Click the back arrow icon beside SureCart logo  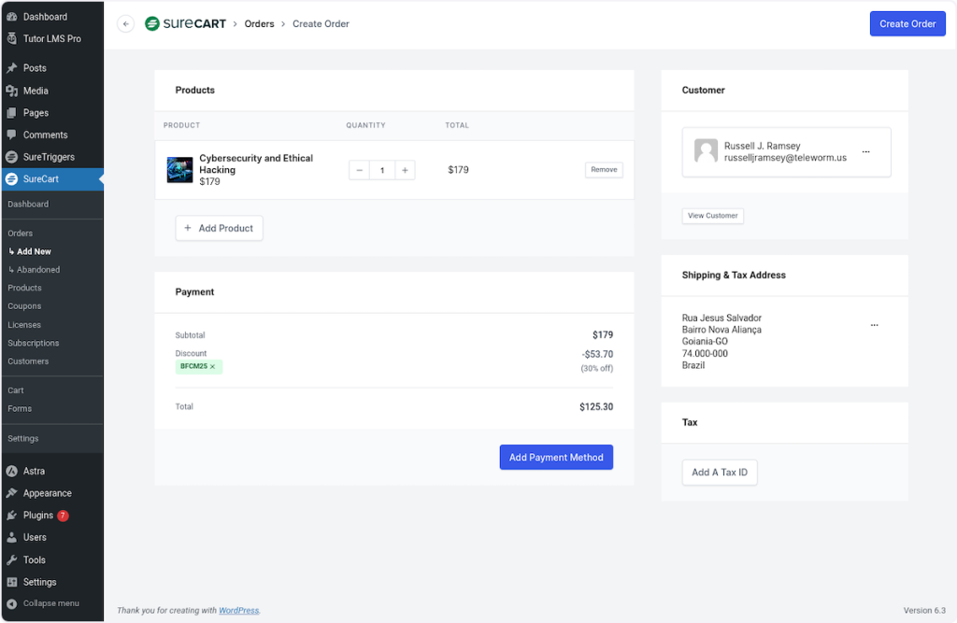pos(125,24)
